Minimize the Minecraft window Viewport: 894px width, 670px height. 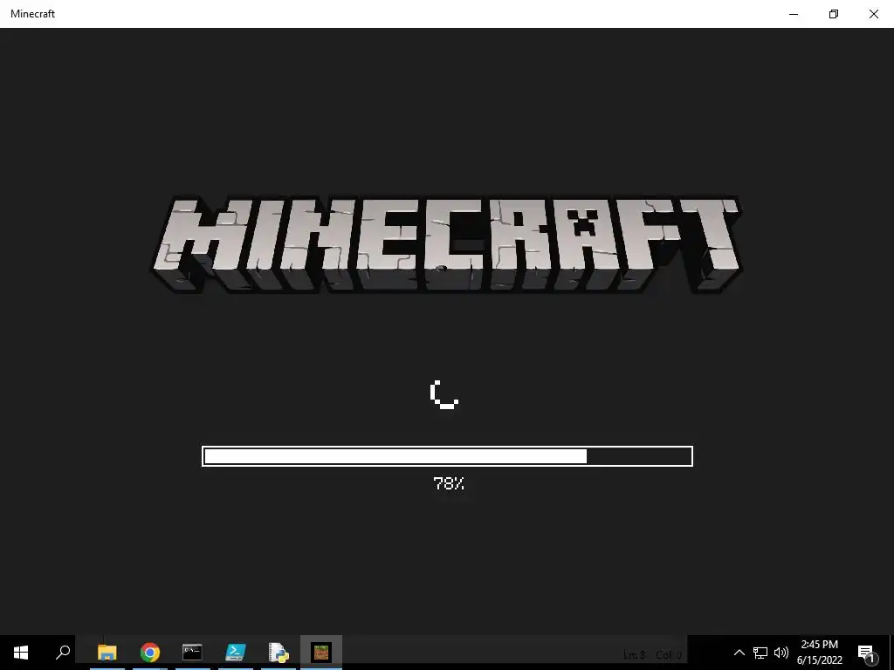coord(793,14)
